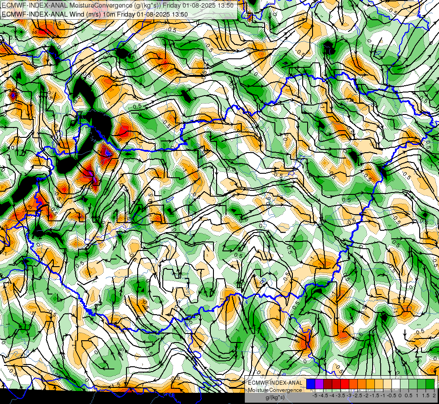This screenshot has height=404, width=439.
Task: Click the "-1" value in the legend scale
Action: tap(383, 395)
